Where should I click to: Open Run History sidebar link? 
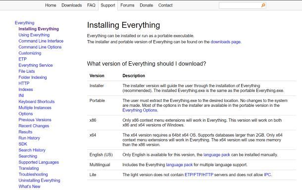[29, 138]
